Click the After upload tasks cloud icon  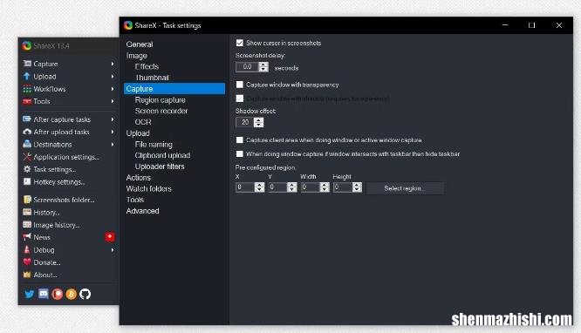tap(27, 132)
